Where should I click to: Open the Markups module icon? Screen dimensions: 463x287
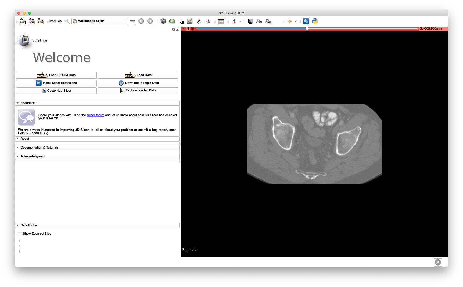199,21
